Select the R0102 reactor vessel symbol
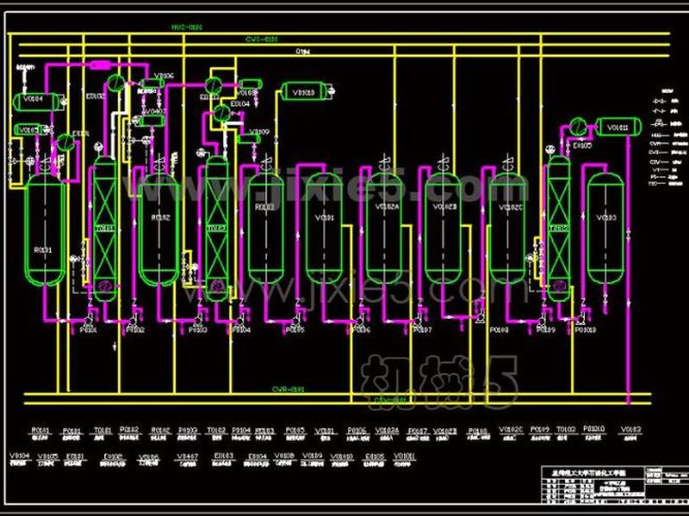689x516 pixels. [159, 229]
